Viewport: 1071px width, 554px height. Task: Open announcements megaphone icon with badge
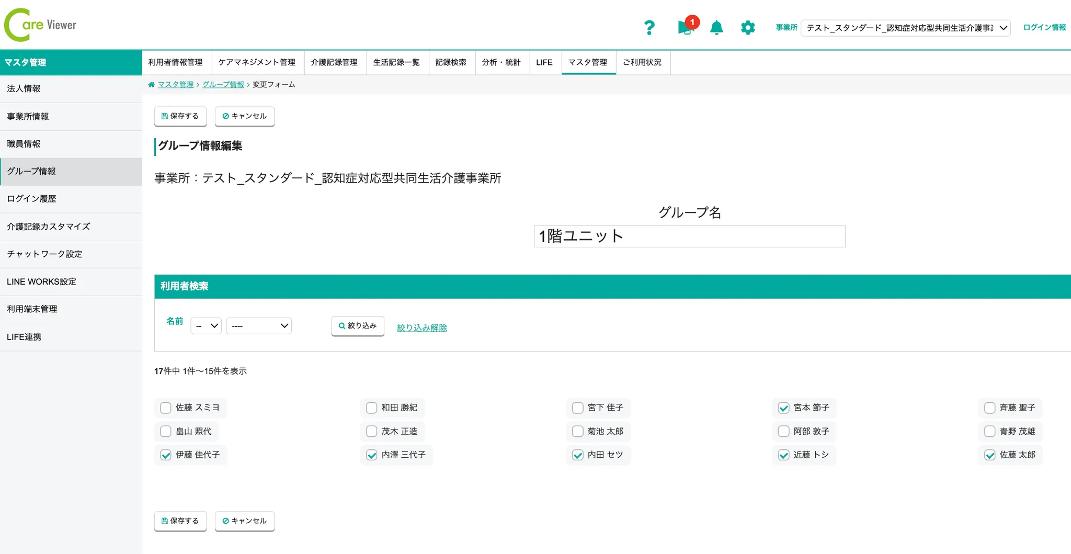pos(687,26)
